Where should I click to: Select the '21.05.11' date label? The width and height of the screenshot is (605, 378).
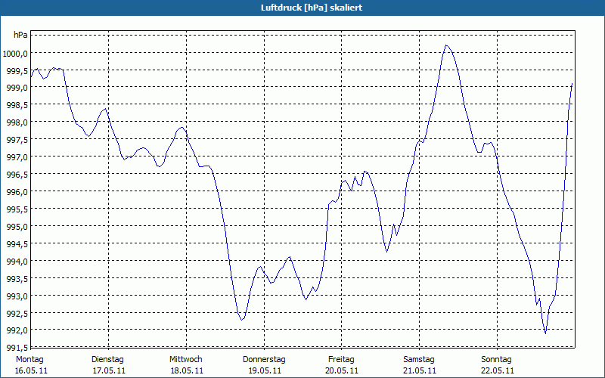coord(420,371)
